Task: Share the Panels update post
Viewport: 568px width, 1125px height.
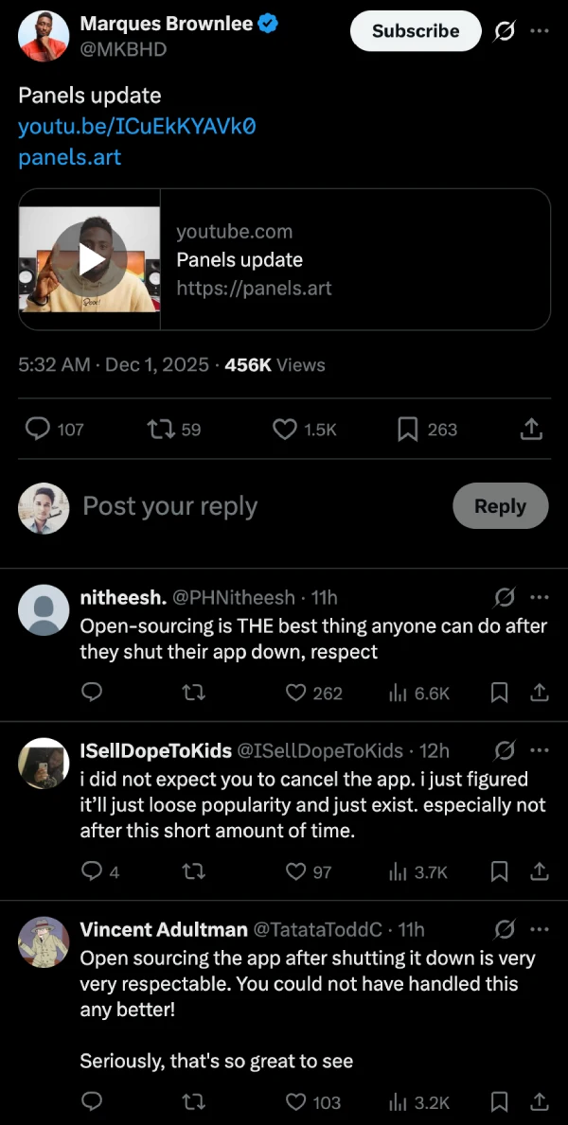Action: coord(532,430)
